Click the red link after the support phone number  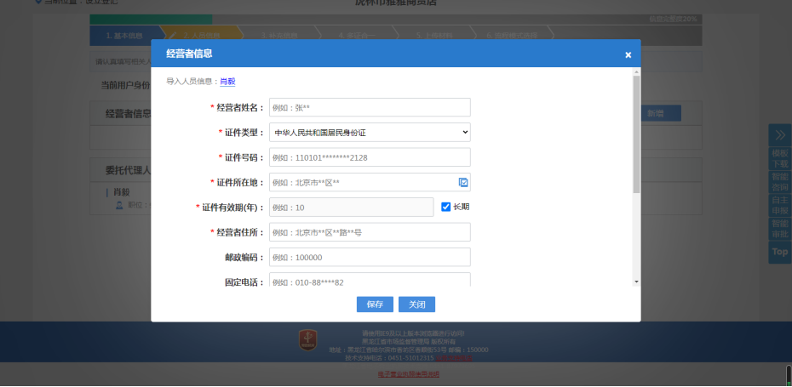(x=454, y=358)
